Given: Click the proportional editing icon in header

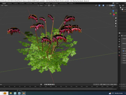Looking at the screenshot, I should pyautogui.click(x=54, y=6).
